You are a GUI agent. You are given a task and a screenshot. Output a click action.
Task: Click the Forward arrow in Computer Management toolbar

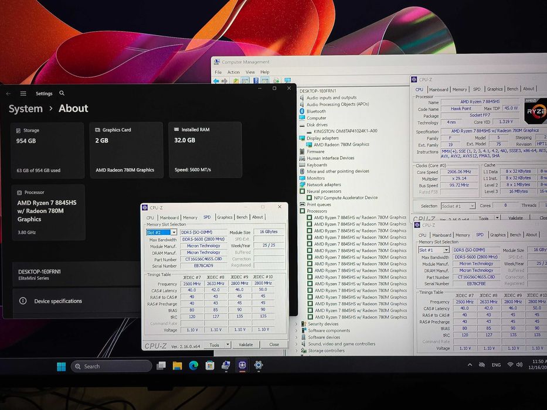(x=225, y=81)
